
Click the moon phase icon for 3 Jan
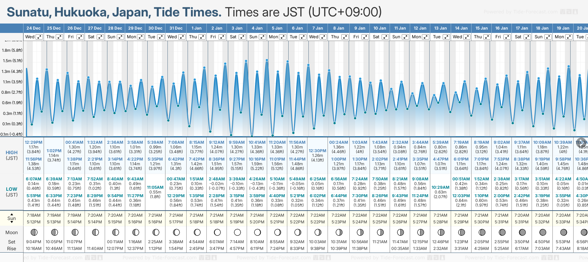point(237,232)
